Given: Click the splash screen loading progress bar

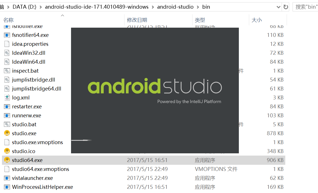Looking at the screenshot, I should (x=82, y=140).
